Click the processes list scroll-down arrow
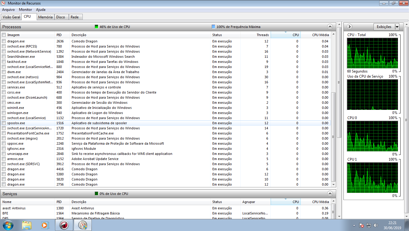The height and width of the screenshot is (231, 409). tap(333, 185)
